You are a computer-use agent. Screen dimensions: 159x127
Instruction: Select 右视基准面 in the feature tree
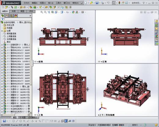11,39
